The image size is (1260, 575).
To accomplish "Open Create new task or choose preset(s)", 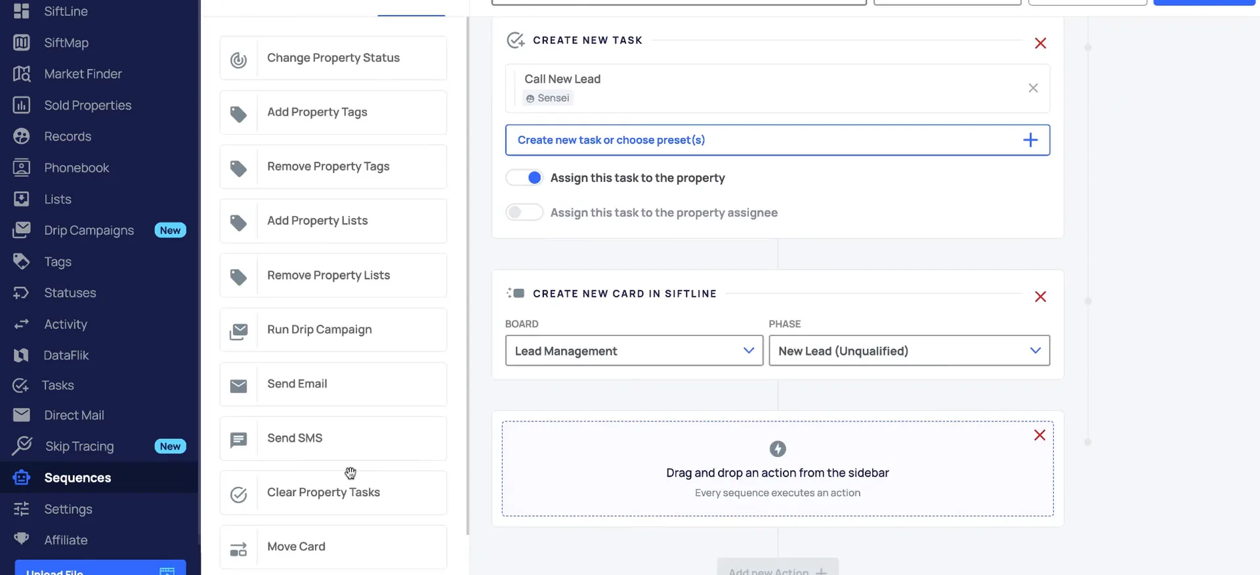I will (x=777, y=140).
